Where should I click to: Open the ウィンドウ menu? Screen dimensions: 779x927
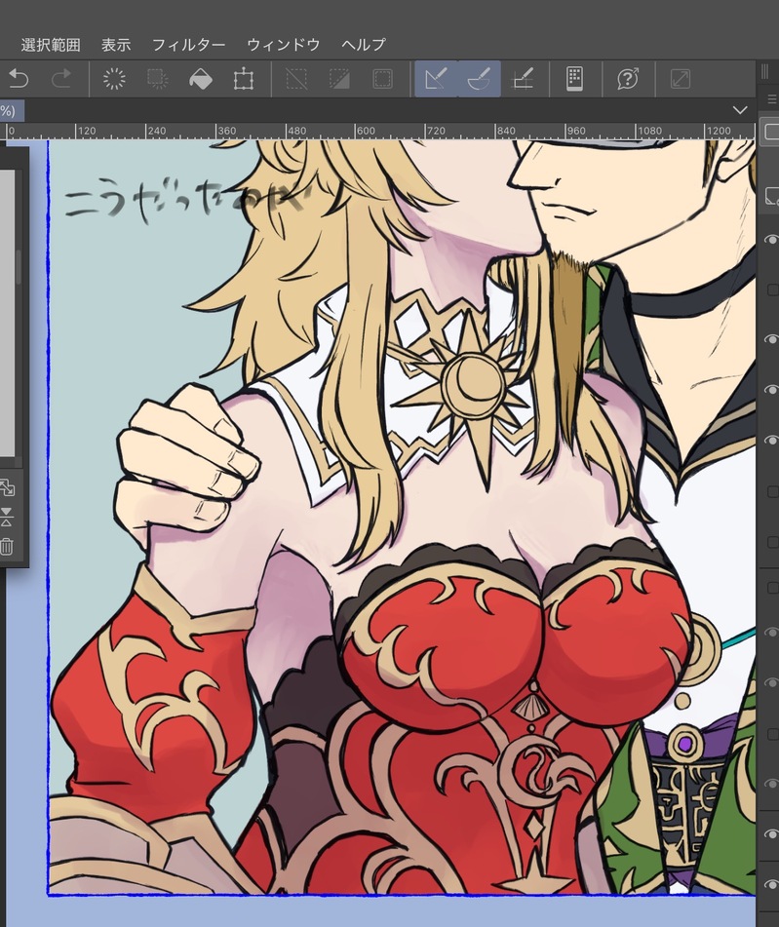pos(284,45)
